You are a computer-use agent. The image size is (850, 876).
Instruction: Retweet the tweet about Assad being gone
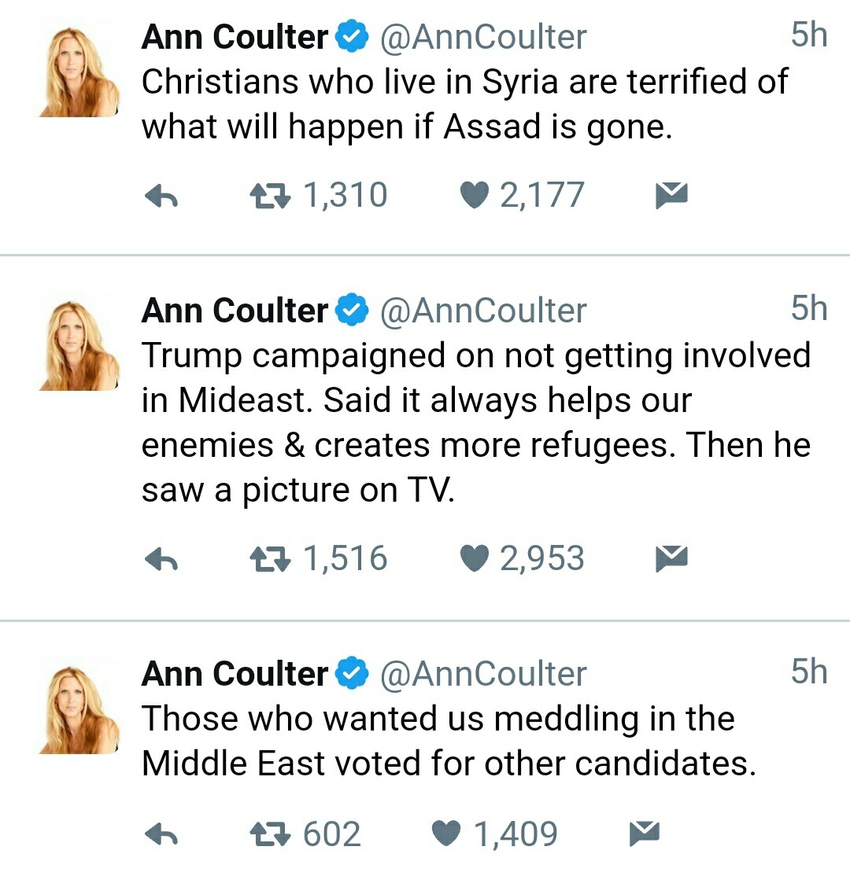[270, 196]
